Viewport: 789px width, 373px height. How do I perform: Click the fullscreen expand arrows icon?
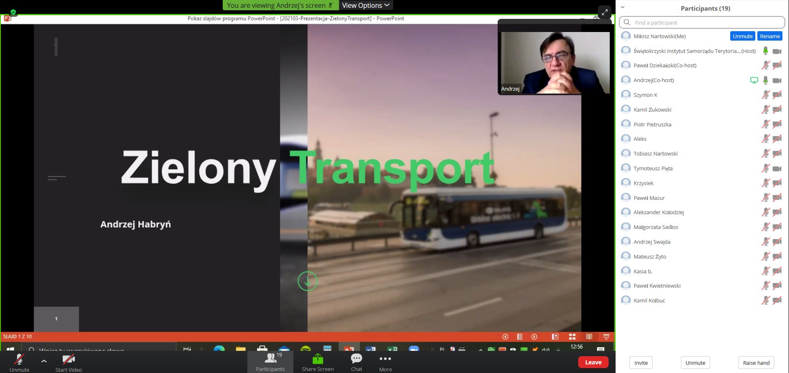coord(604,12)
